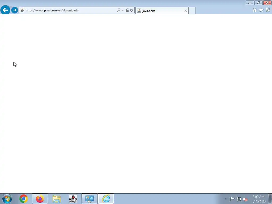Image resolution: width=272 pixels, height=204 pixels.
Task: Open the Windows Start menu
Action: (x=7, y=199)
